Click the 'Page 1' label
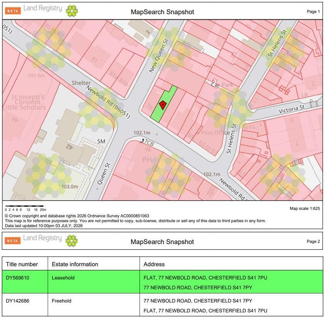The height and width of the screenshot is (319, 325). [313, 12]
